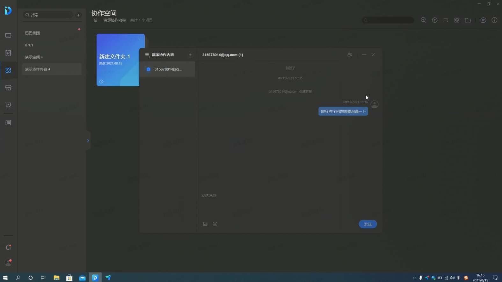Select 演示协作内容 in space list

click(x=52, y=69)
